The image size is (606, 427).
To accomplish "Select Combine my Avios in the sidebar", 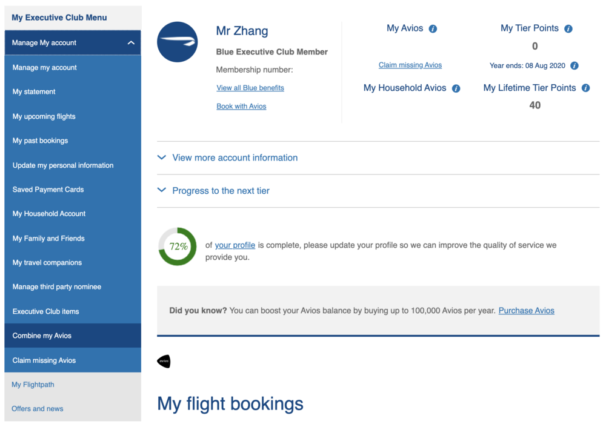I will (x=42, y=336).
